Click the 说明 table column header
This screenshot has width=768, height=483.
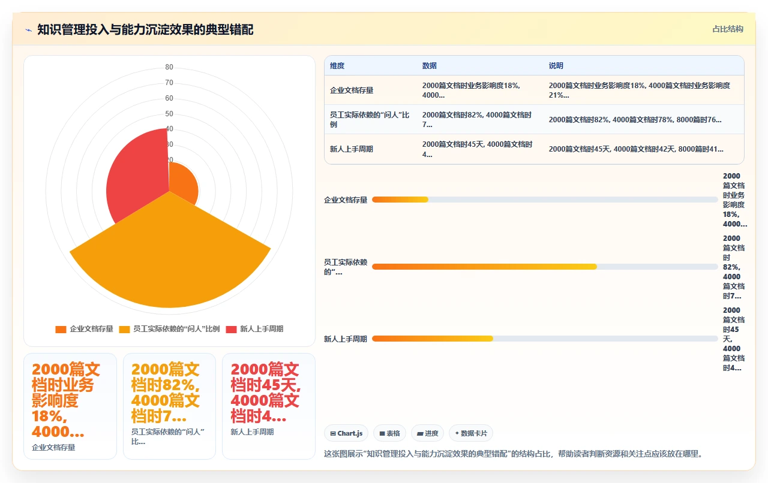tap(556, 66)
